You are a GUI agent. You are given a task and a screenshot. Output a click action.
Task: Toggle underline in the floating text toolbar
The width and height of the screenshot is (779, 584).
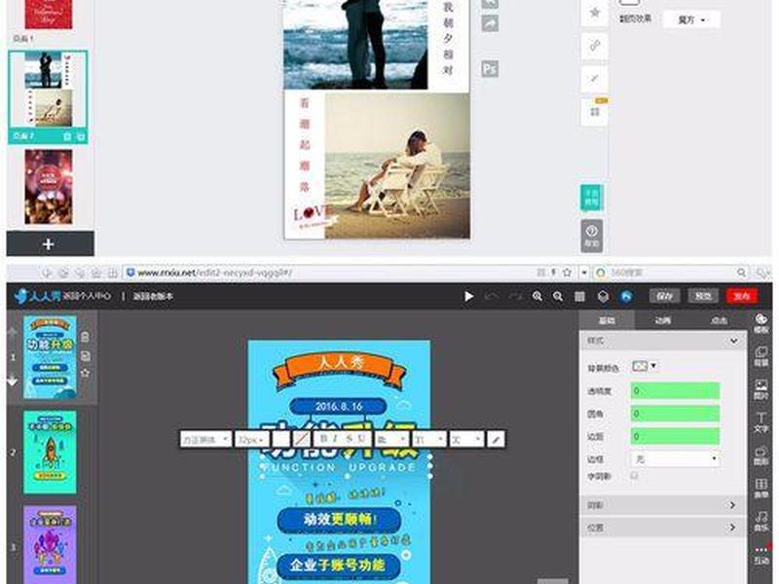coord(361,439)
